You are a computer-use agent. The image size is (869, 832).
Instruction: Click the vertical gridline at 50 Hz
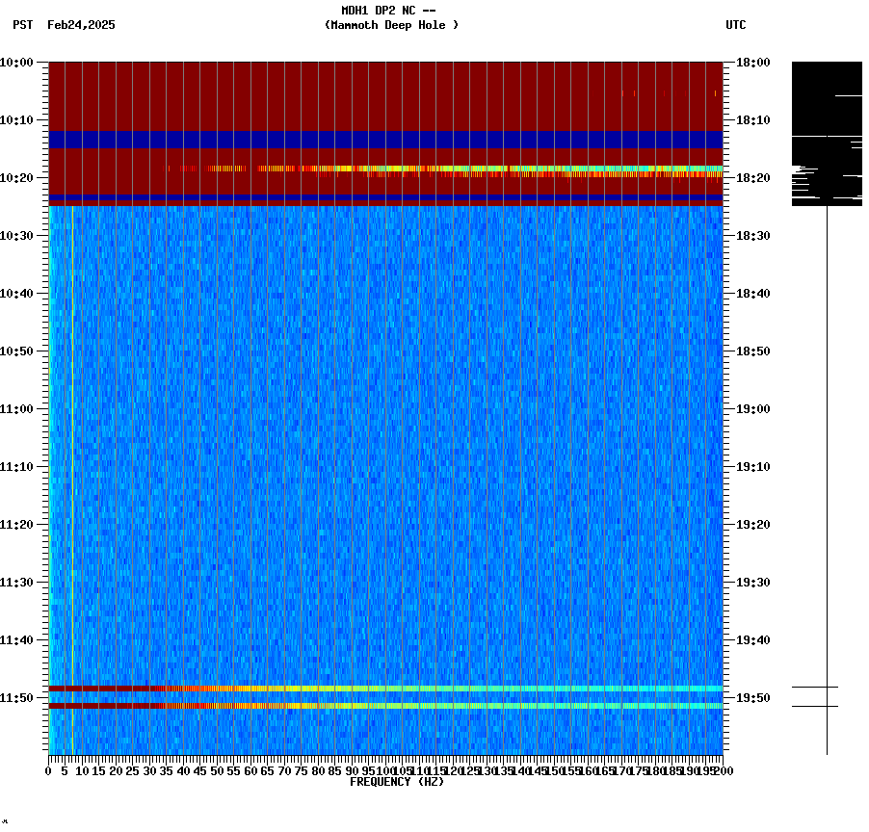(x=217, y=433)
